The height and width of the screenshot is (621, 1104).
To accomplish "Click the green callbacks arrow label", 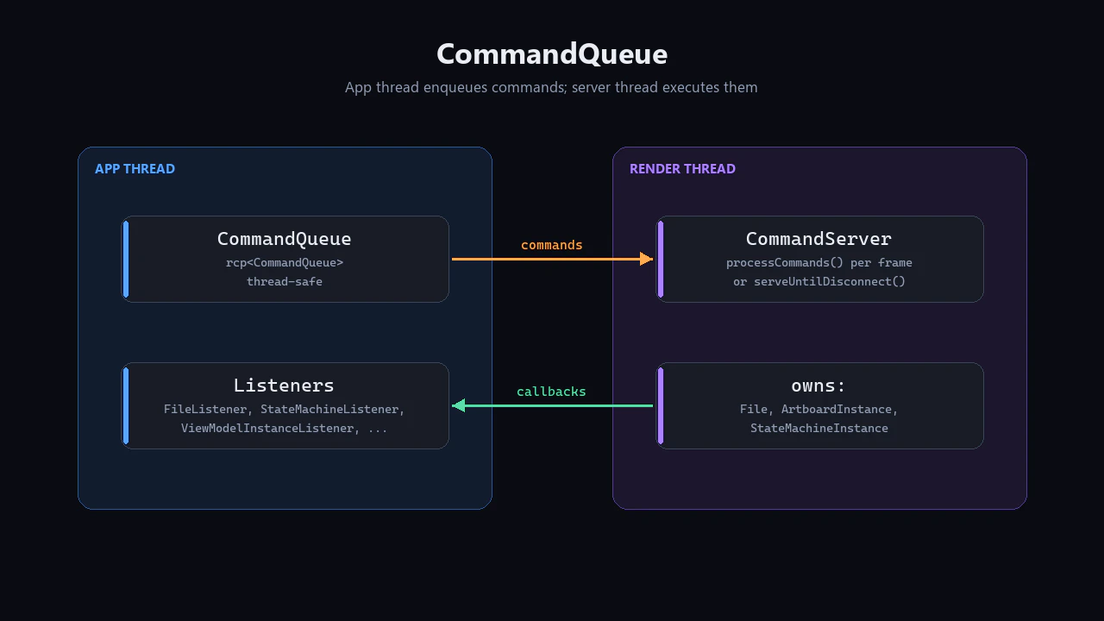I will point(552,392).
